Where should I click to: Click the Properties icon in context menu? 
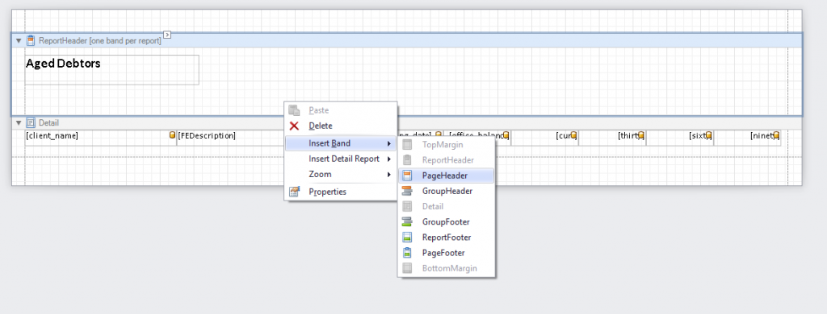point(294,192)
